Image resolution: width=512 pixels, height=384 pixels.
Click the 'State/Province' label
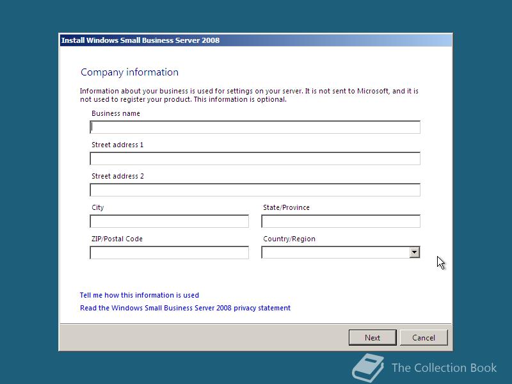point(286,207)
